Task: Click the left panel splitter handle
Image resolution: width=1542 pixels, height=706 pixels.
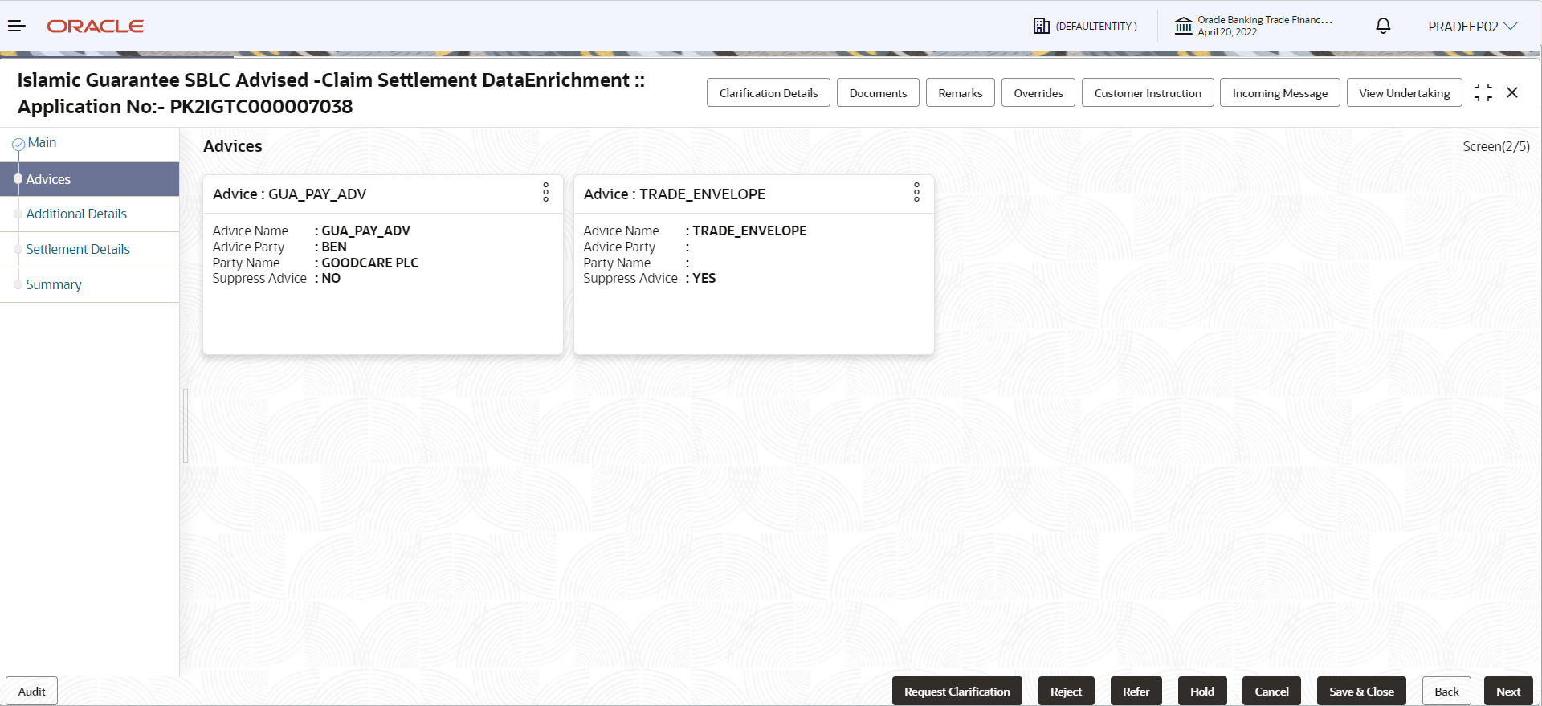Action: 186,426
